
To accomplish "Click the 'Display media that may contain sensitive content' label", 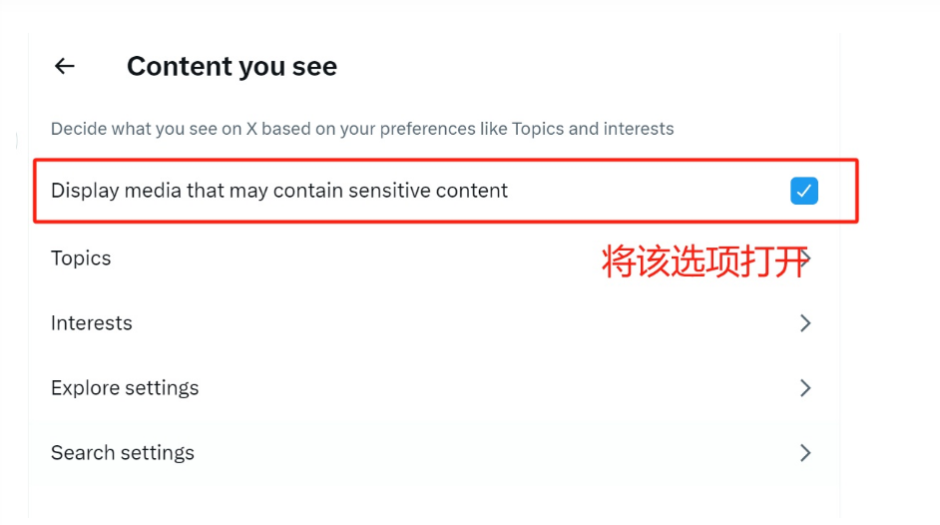I will click(x=279, y=191).
